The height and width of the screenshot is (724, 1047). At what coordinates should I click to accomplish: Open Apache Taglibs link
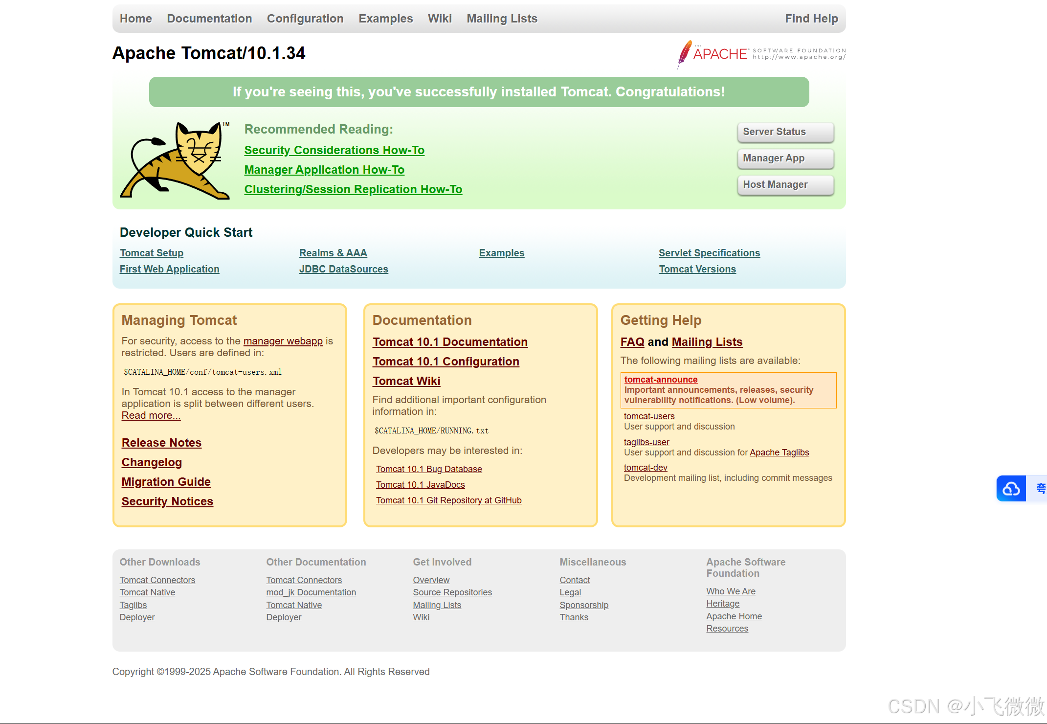(779, 452)
